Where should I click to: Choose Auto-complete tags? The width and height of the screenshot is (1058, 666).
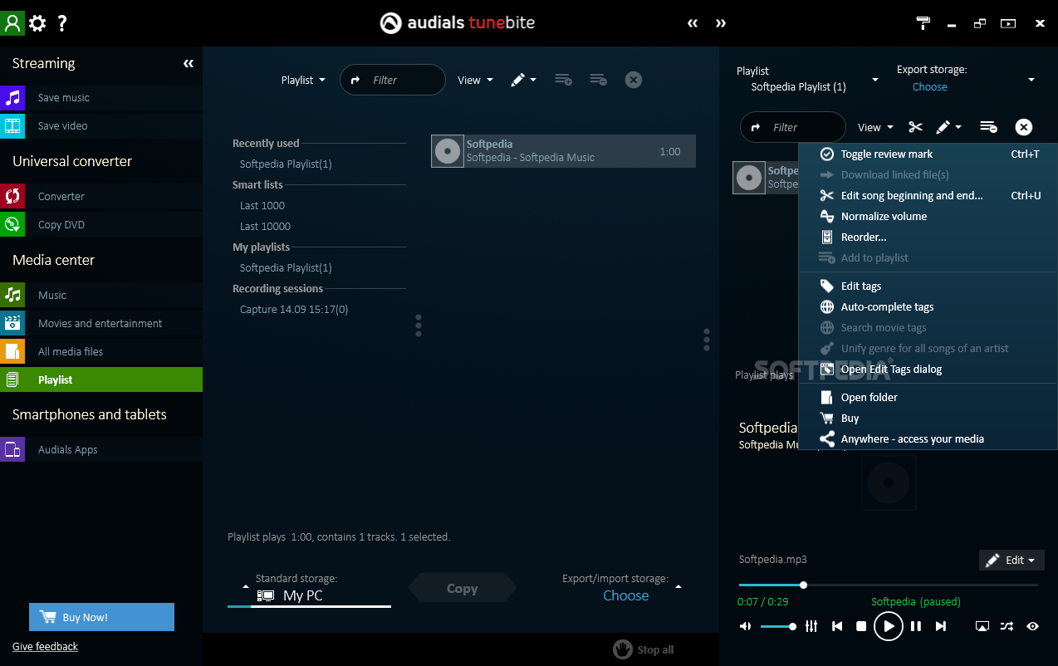pyautogui.click(x=928, y=306)
